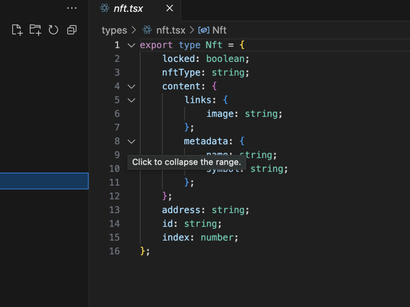Collapse all folders in explorer

[72, 30]
